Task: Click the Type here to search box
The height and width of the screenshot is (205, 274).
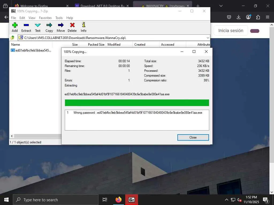Action: [x=56, y=200]
